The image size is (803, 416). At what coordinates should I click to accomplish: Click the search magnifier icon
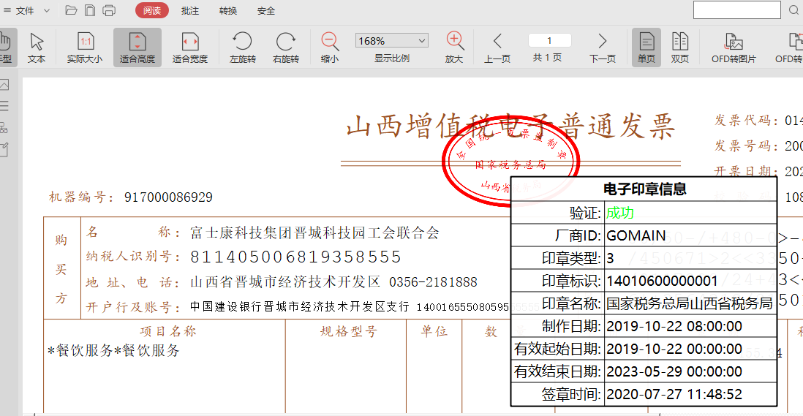[793, 10]
